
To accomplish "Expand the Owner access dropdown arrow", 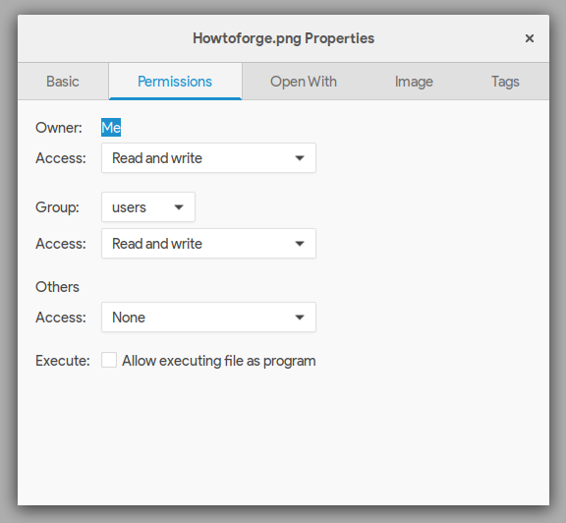I will tap(300, 158).
